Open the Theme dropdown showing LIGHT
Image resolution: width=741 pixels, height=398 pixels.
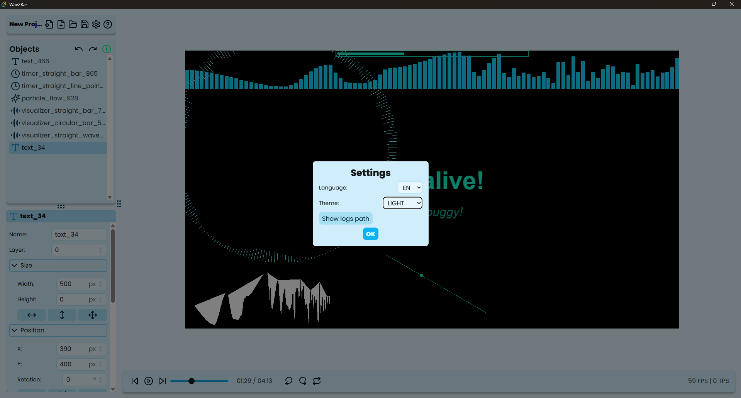click(402, 203)
